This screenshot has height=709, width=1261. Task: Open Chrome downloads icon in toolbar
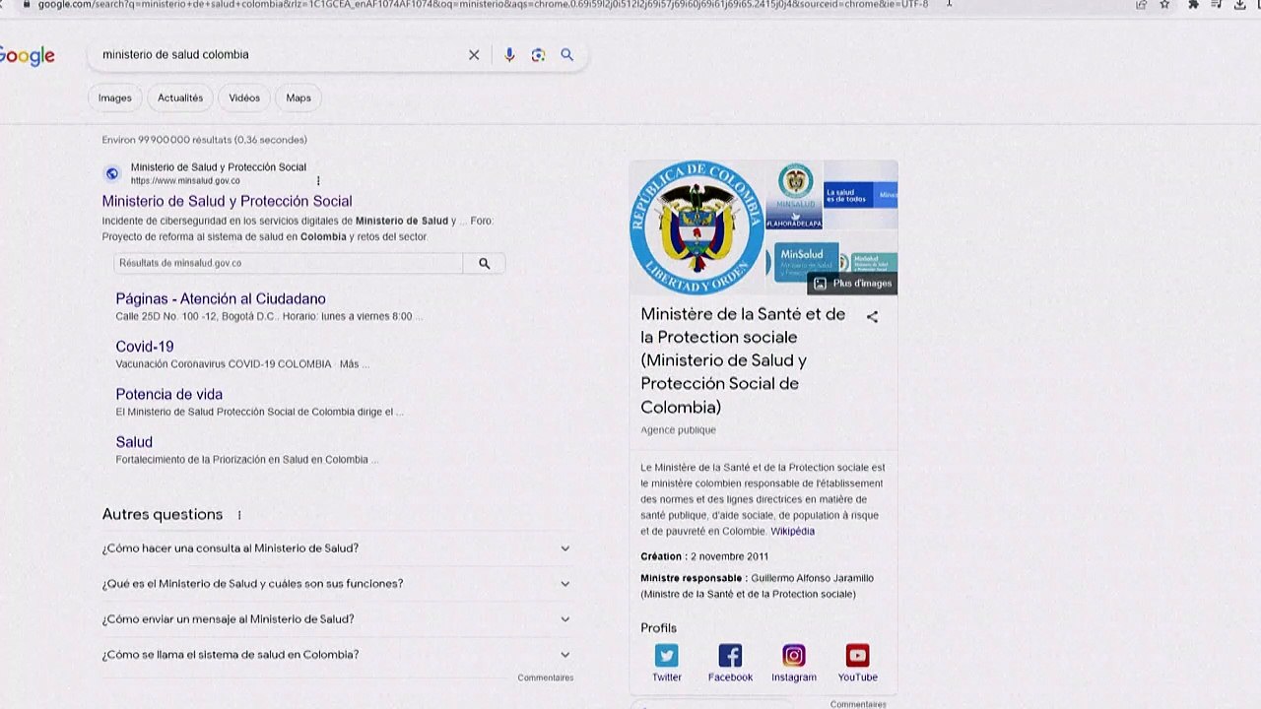[x=1239, y=5]
